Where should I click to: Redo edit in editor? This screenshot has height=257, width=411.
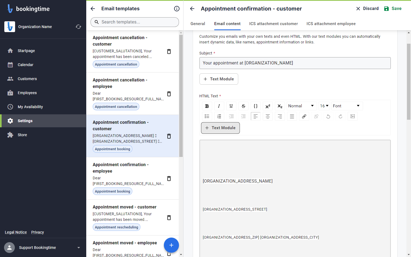pos(340,116)
